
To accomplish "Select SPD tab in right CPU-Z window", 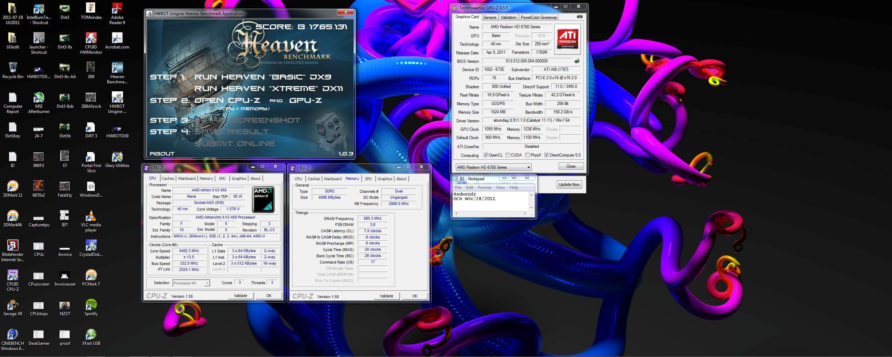I will coord(368,179).
